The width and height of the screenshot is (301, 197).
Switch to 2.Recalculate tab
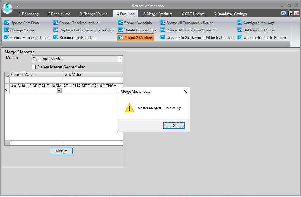59,14
